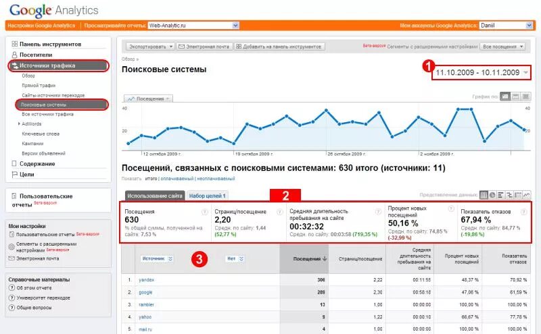Open Кампании sidebar item

32,144
